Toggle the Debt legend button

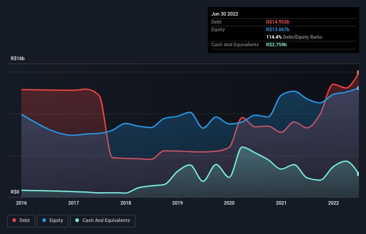pos(21,221)
